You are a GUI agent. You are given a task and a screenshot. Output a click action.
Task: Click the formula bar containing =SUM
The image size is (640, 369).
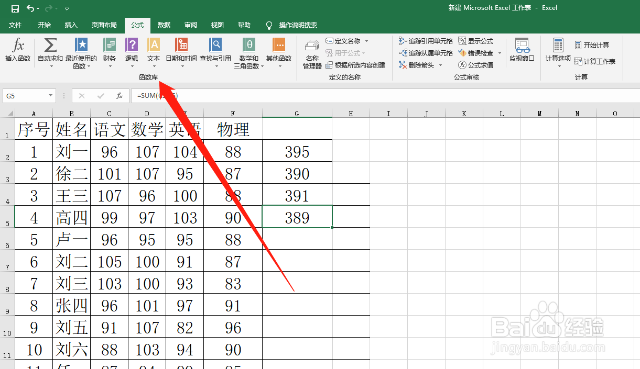click(x=385, y=96)
